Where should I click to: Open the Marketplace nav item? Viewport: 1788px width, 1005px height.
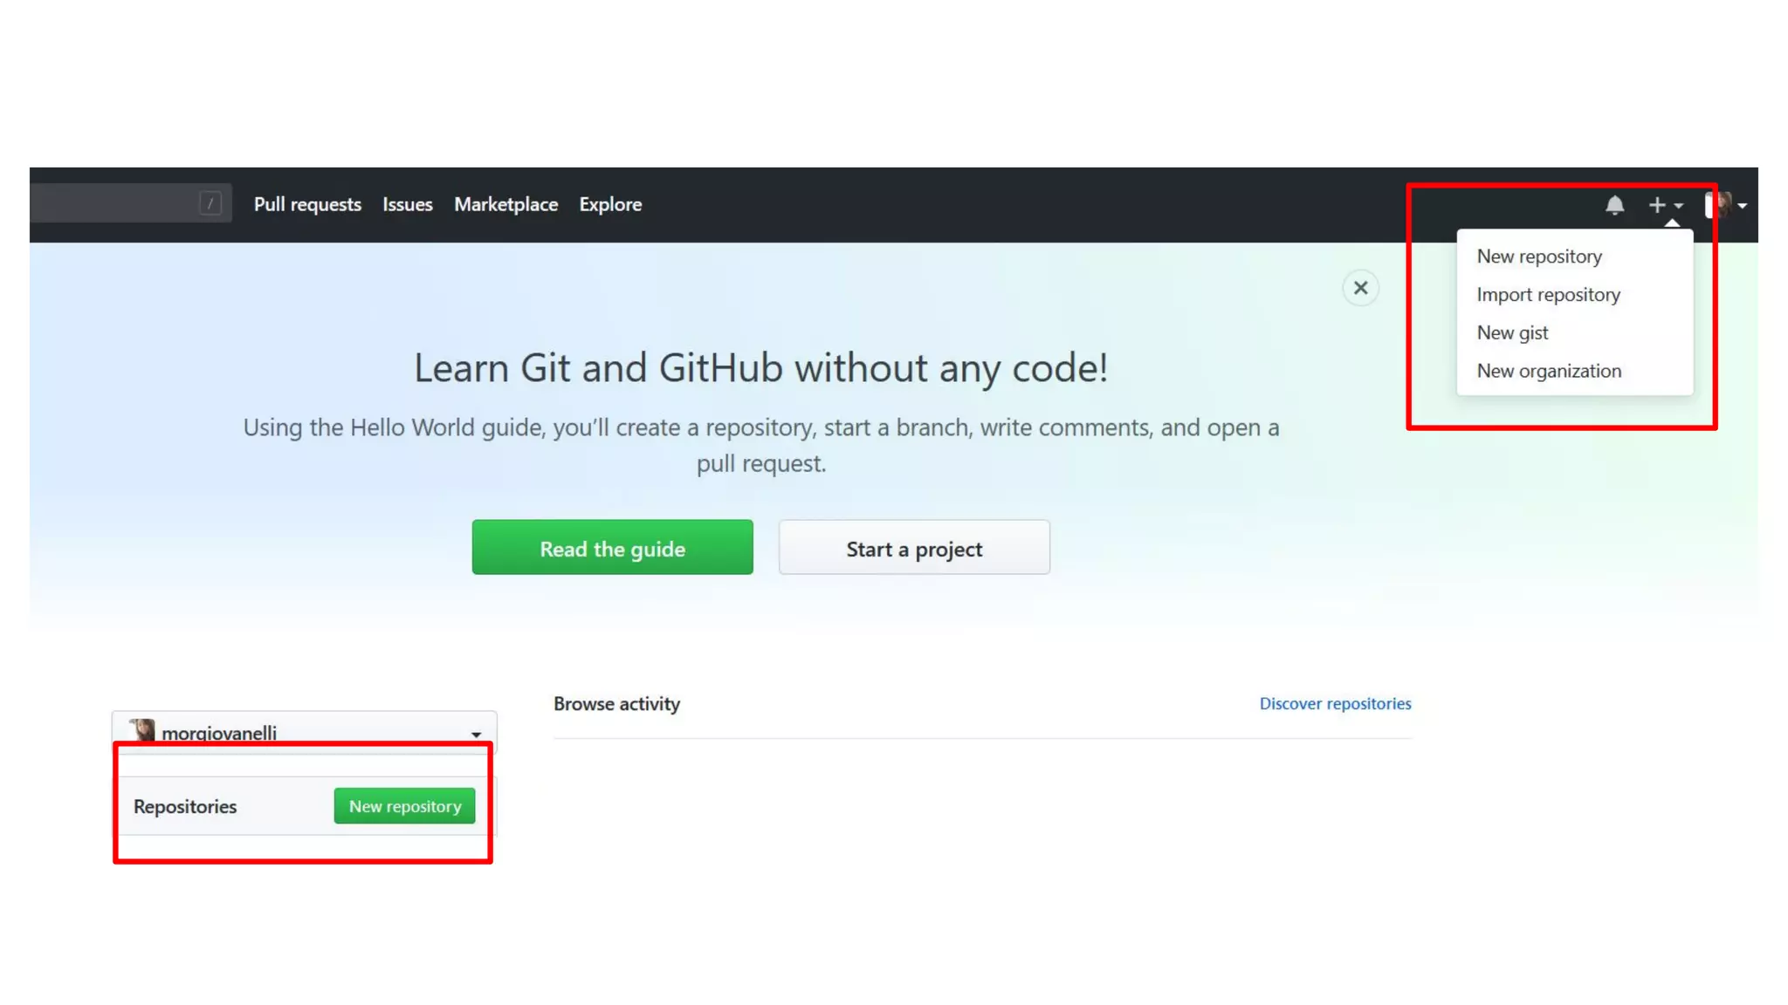point(505,204)
